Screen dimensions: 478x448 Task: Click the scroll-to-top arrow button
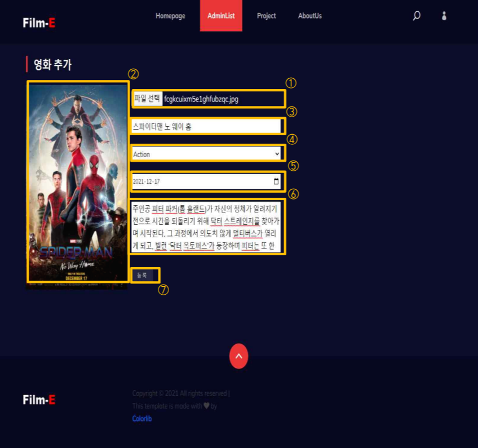point(238,356)
